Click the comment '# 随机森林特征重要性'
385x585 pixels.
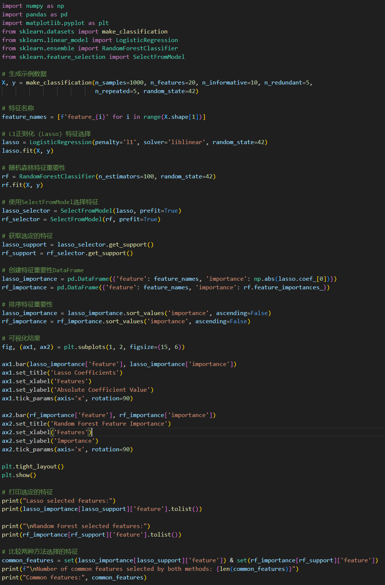(34, 168)
